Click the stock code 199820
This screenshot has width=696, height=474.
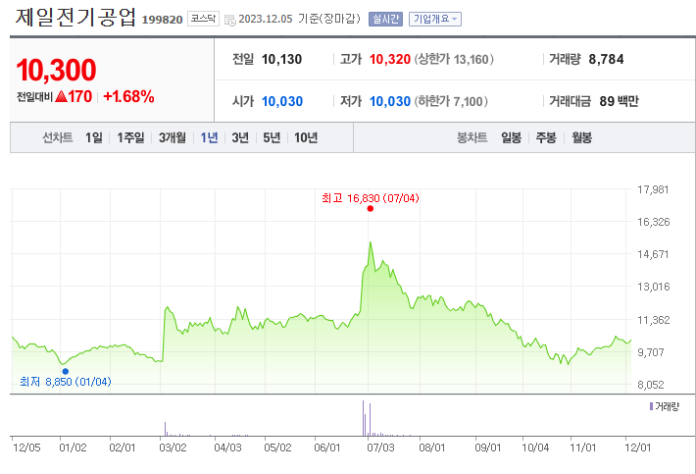162,20
